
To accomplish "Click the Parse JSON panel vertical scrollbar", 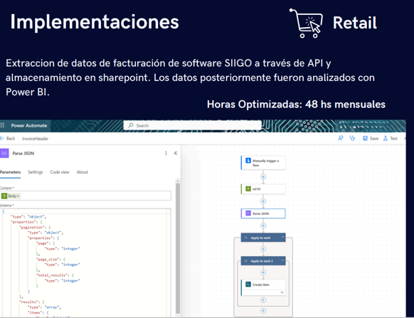I will (178, 248).
